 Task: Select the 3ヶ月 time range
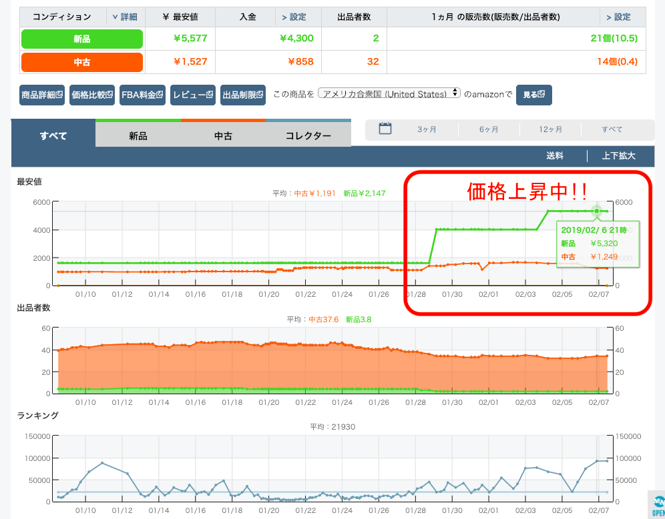click(427, 129)
